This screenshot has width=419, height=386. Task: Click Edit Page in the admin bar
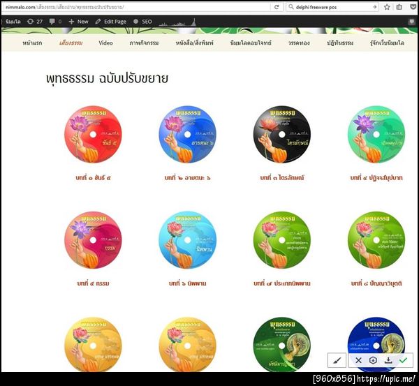point(110,22)
